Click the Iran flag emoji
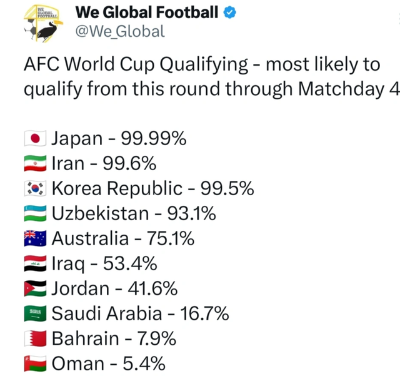400x376 pixels. (x=35, y=163)
